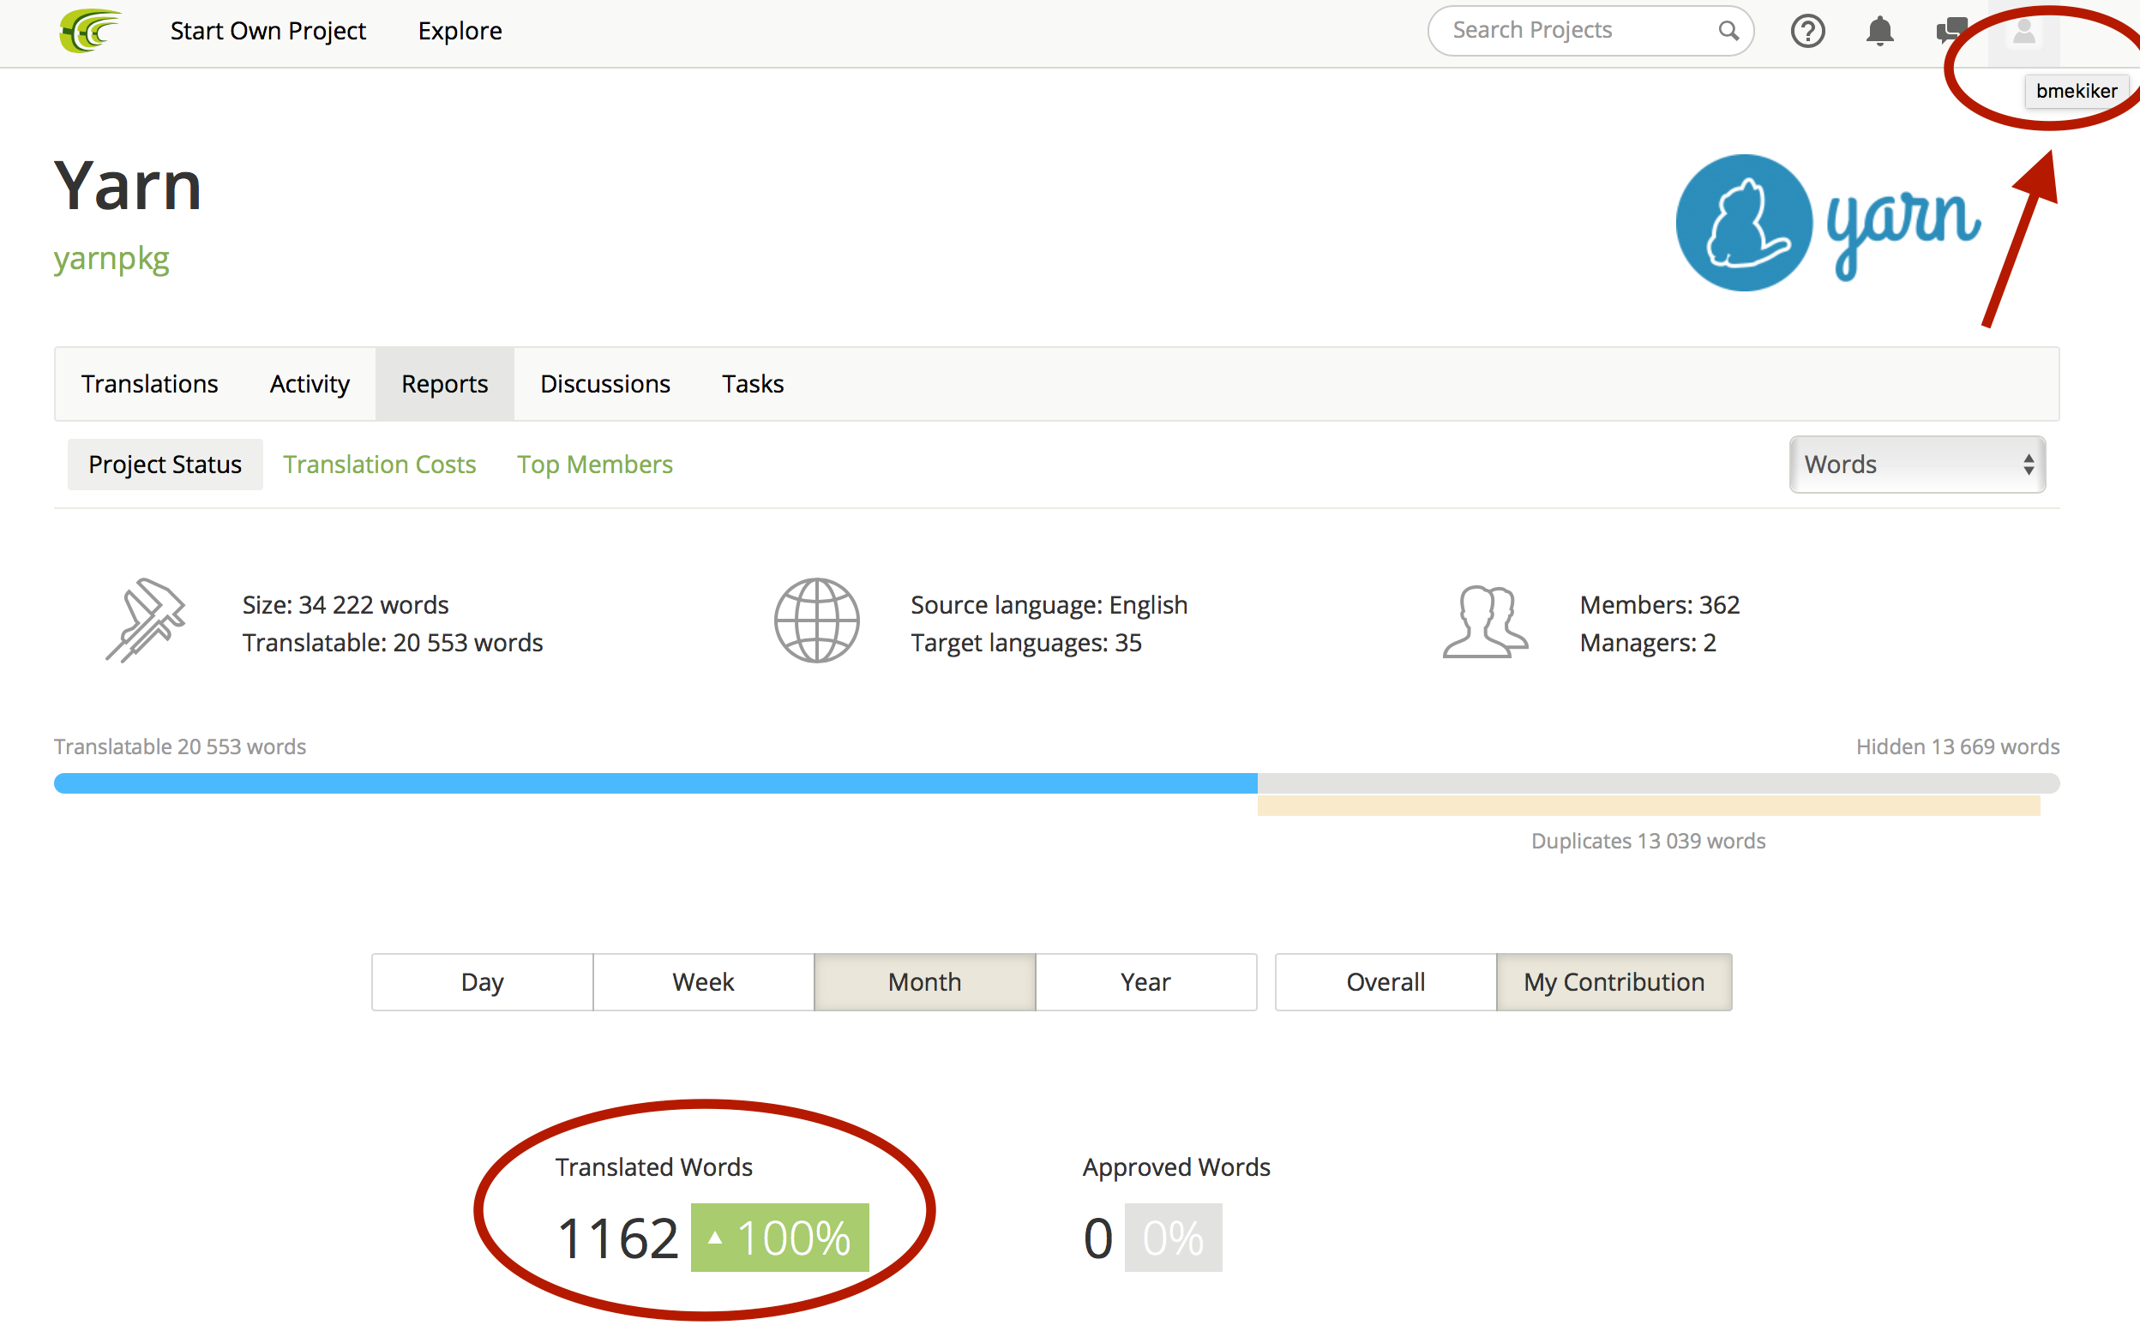
Task: Open the Explore menu item
Action: [x=460, y=31]
